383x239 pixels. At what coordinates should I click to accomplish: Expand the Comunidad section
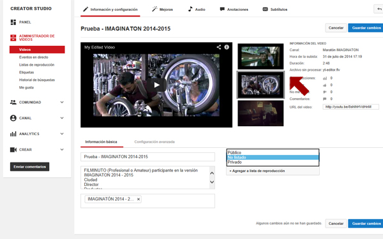62,102
